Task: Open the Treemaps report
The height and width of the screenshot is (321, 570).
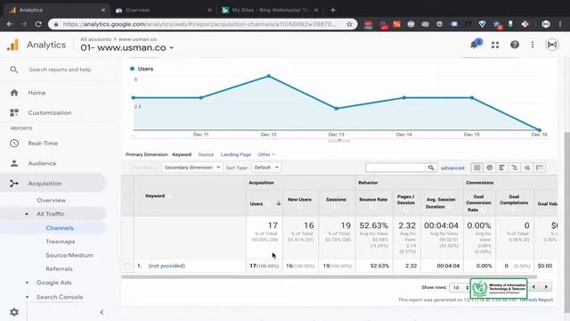Action: click(61, 242)
